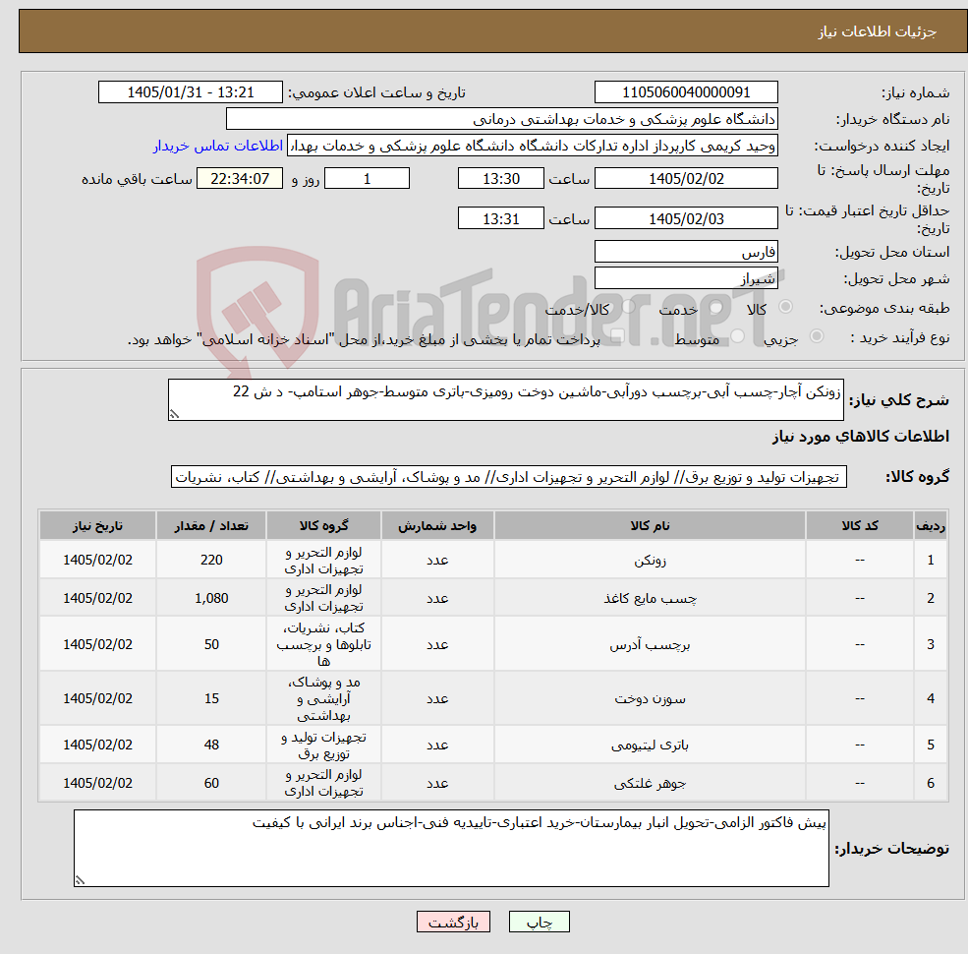
Task: Click the شیراز city field
Action: click(x=686, y=278)
